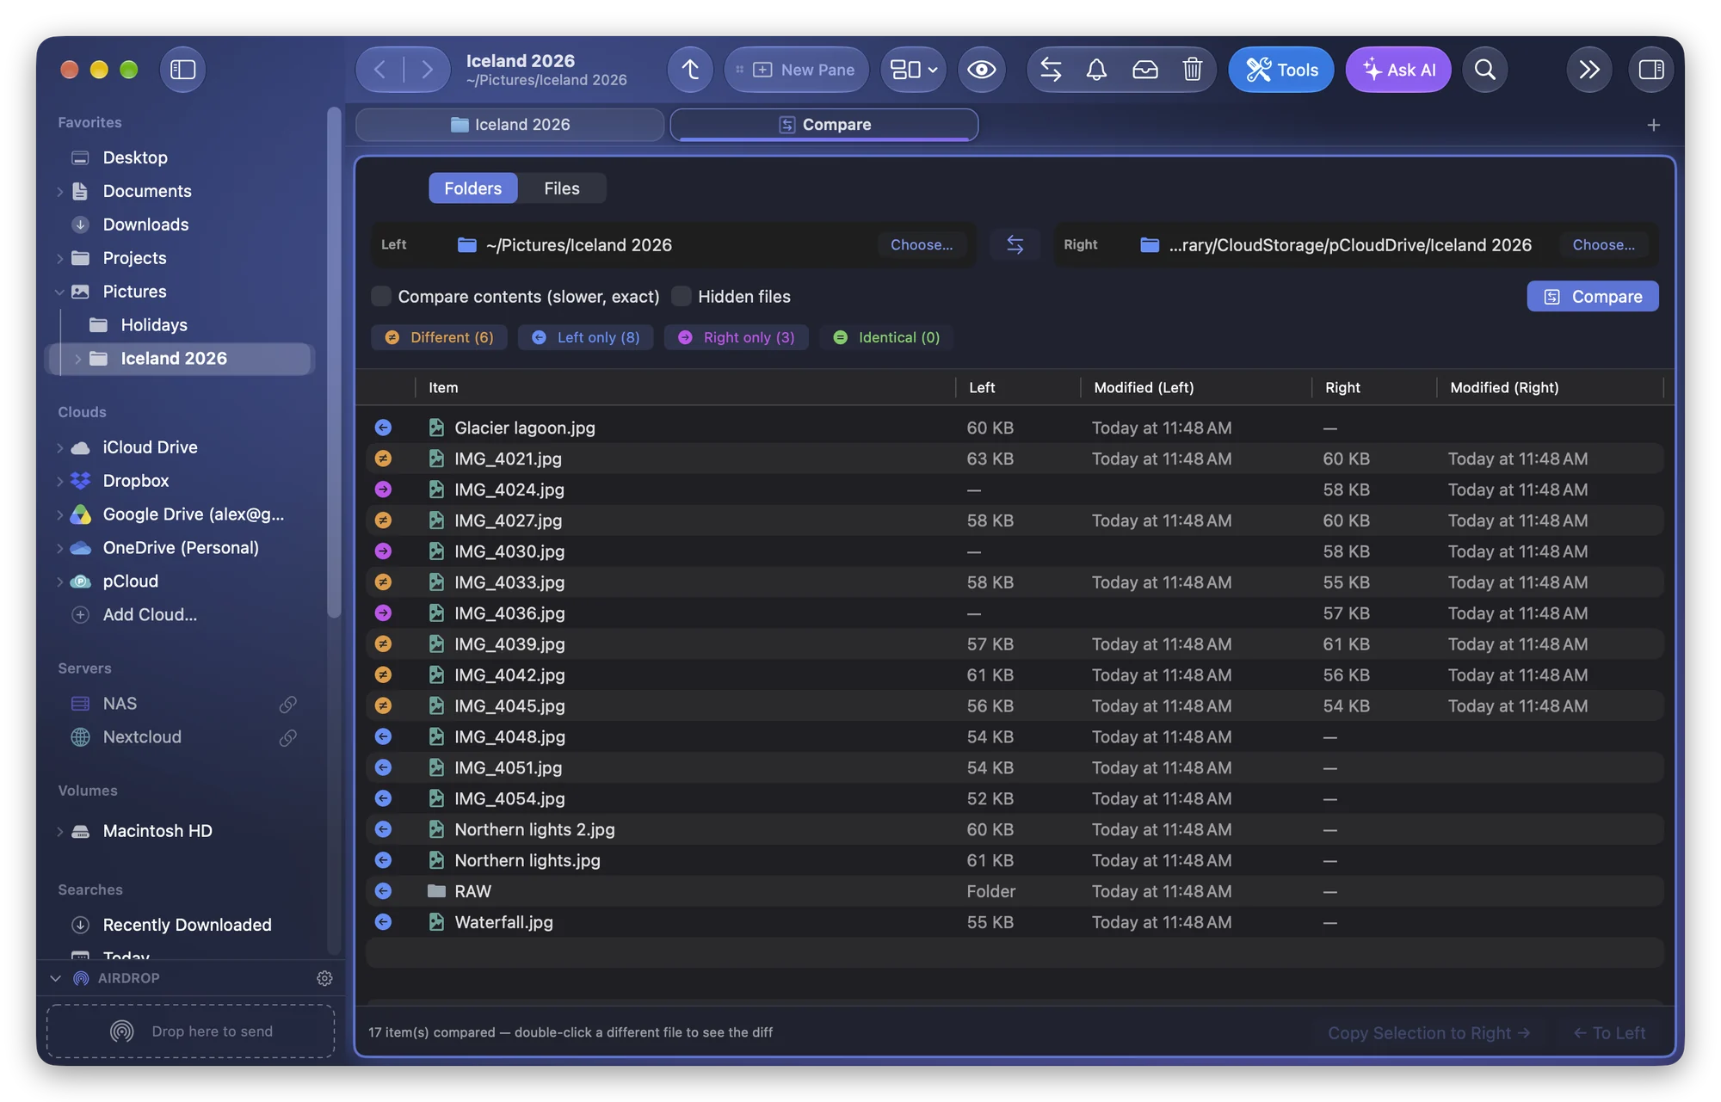This screenshot has height=1102, width=1721.
Task: Click the sync arrows toolbar icon
Action: point(1051,70)
